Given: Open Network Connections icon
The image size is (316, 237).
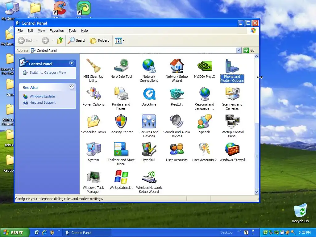Looking at the screenshot, I should tap(149, 70).
